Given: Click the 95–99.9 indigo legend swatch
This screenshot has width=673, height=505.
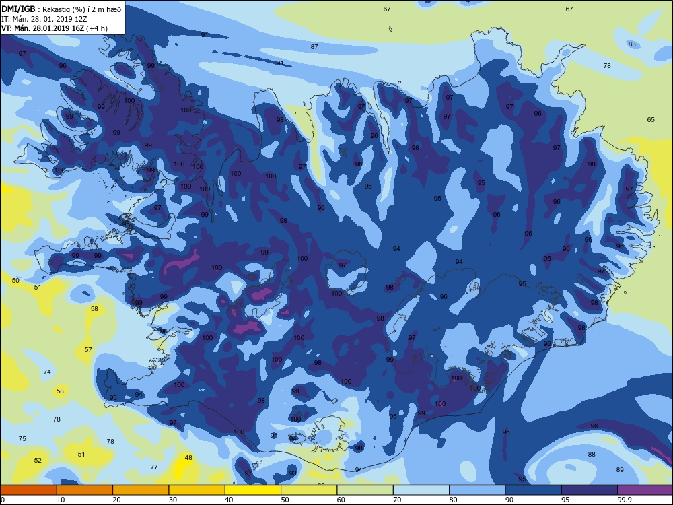Looking at the screenshot, I should coord(590,490).
